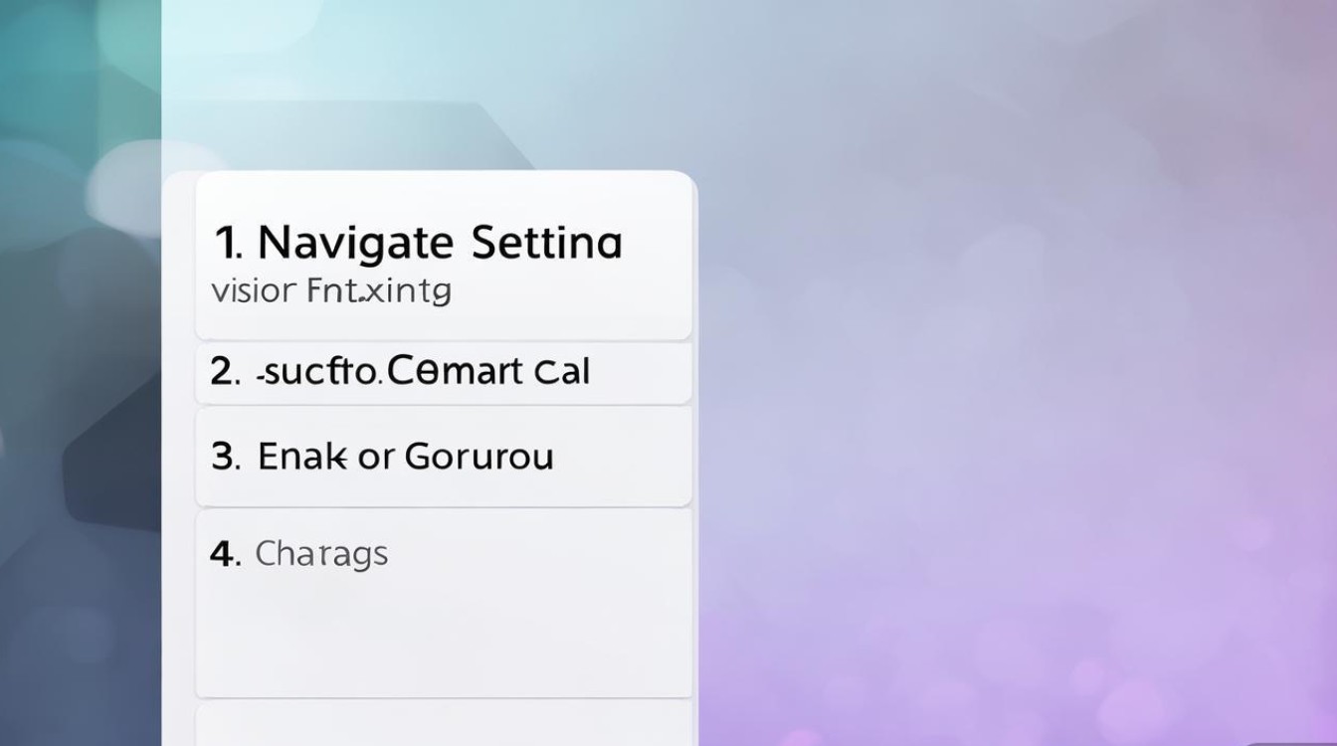The height and width of the screenshot is (746, 1337).
Task: Click the word "Enak" in step three
Action: pyautogui.click(x=302, y=457)
